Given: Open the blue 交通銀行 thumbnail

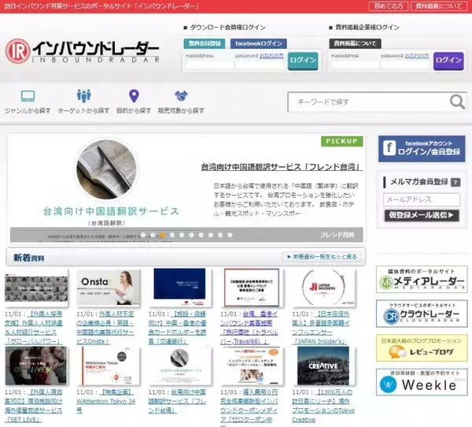Looking at the screenshot, I should (x=179, y=287).
